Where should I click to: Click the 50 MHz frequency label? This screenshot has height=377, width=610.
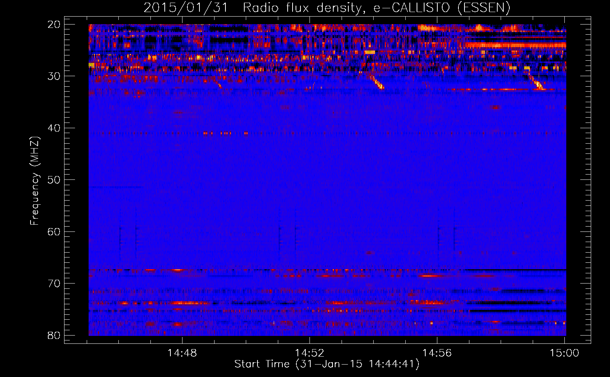[x=54, y=179]
